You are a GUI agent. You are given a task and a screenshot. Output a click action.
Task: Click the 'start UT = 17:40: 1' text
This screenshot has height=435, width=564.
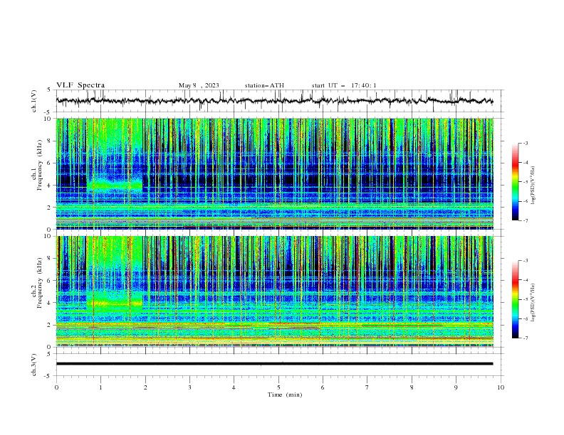point(344,85)
